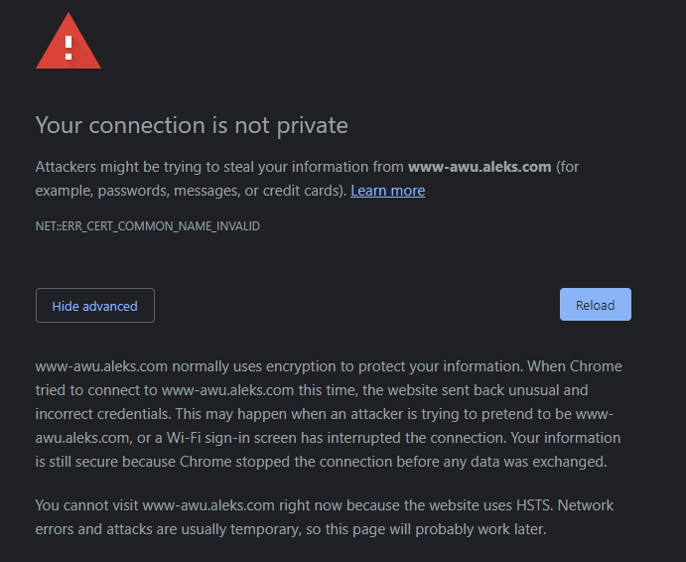Open the Learn more link
Image resolution: width=686 pixels, height=562 pixels.
coord(387,190)
